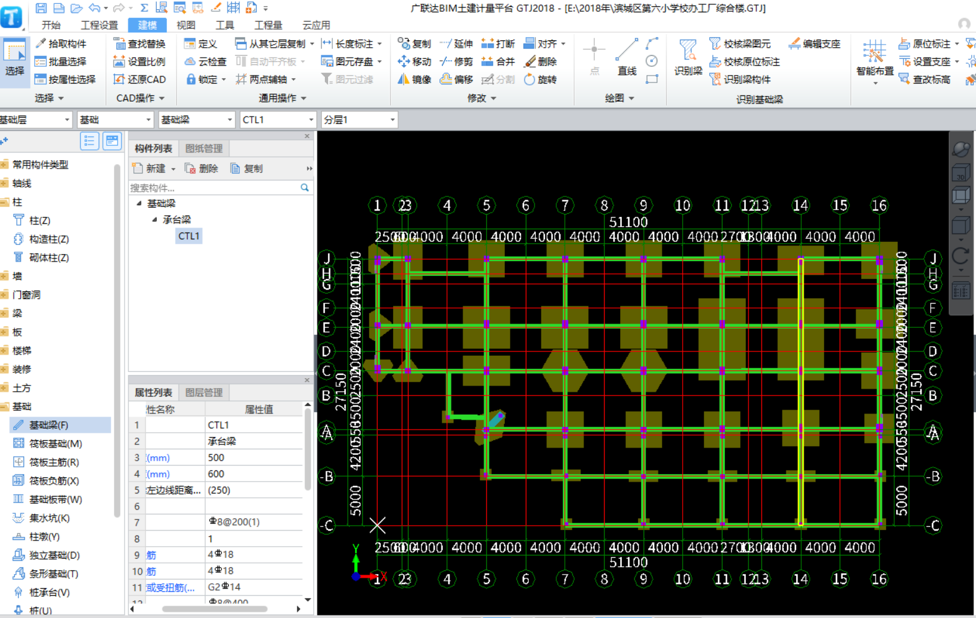Click the property list horizontal scrollbar

pos(215,609)
